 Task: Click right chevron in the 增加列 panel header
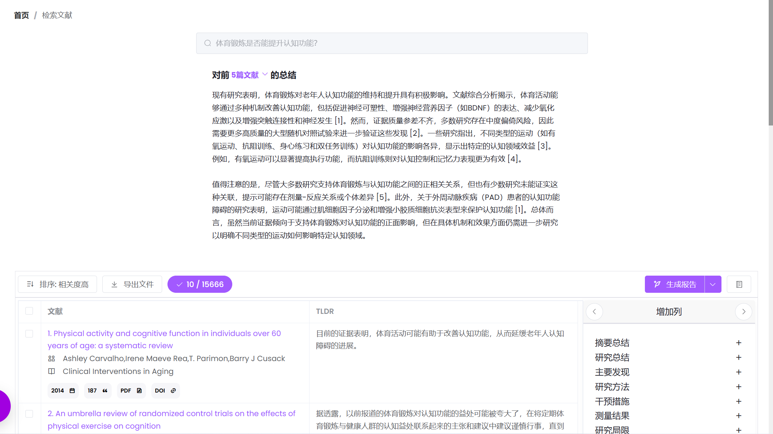744,311
